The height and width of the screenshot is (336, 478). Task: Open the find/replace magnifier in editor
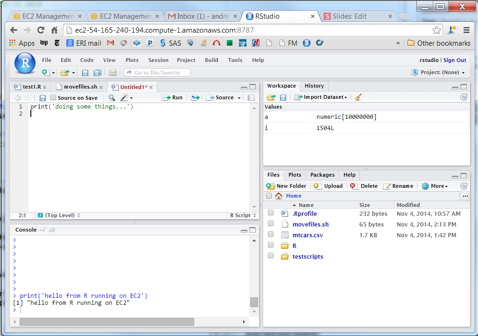pyautogui.click(x=112, y=98)
